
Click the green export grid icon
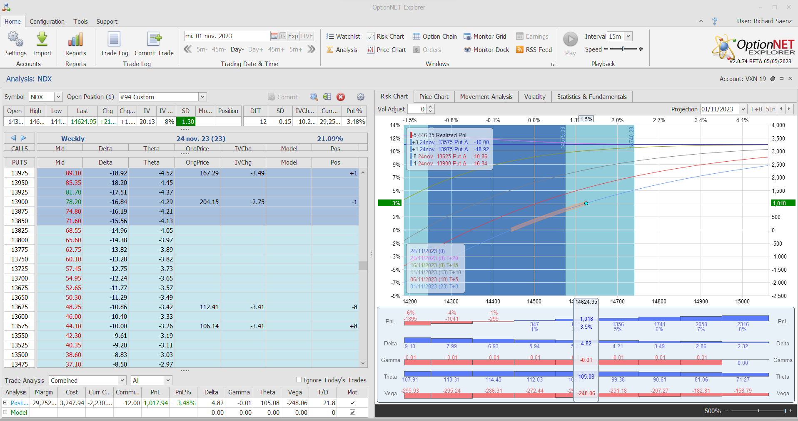327,97
